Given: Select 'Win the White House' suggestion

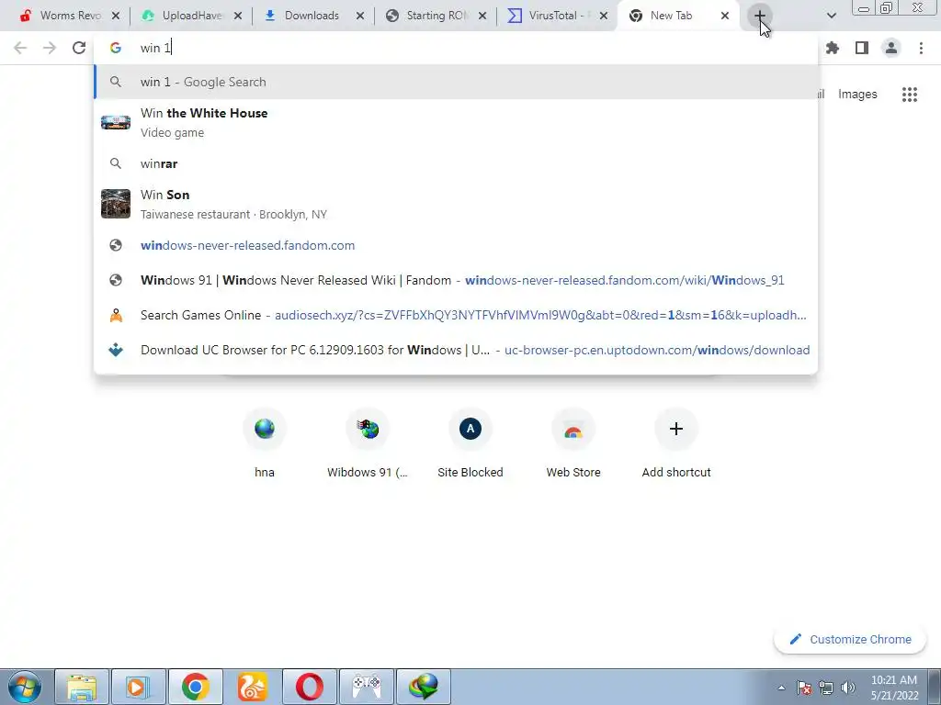Looking at the screenshot, I should point(456,122).
